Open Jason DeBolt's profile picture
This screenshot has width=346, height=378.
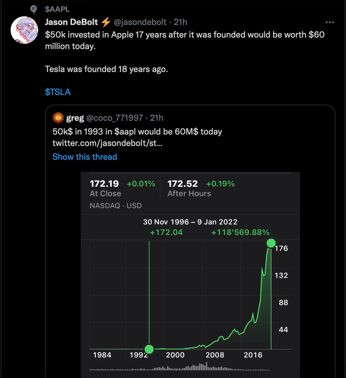24,30
